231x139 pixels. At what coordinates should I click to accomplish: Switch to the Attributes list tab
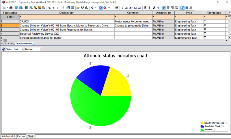8,136
